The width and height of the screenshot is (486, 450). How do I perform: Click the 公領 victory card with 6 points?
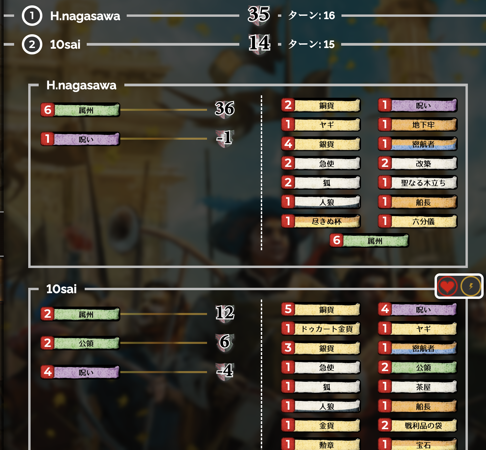click(80, 343)
